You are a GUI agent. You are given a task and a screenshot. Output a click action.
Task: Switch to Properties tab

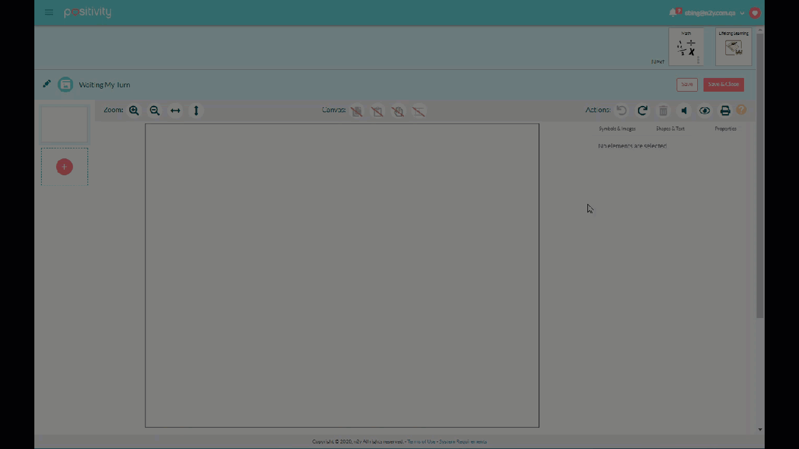(x=725, y=128)
